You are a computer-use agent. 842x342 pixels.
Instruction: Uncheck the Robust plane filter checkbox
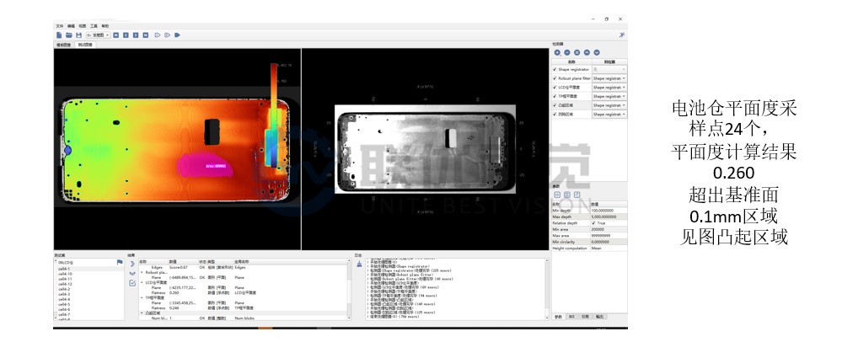pos(555,77)
